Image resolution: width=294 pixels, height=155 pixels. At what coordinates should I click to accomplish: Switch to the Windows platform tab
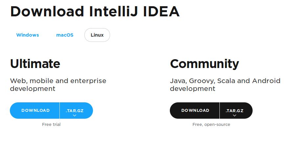coord(28,35)
